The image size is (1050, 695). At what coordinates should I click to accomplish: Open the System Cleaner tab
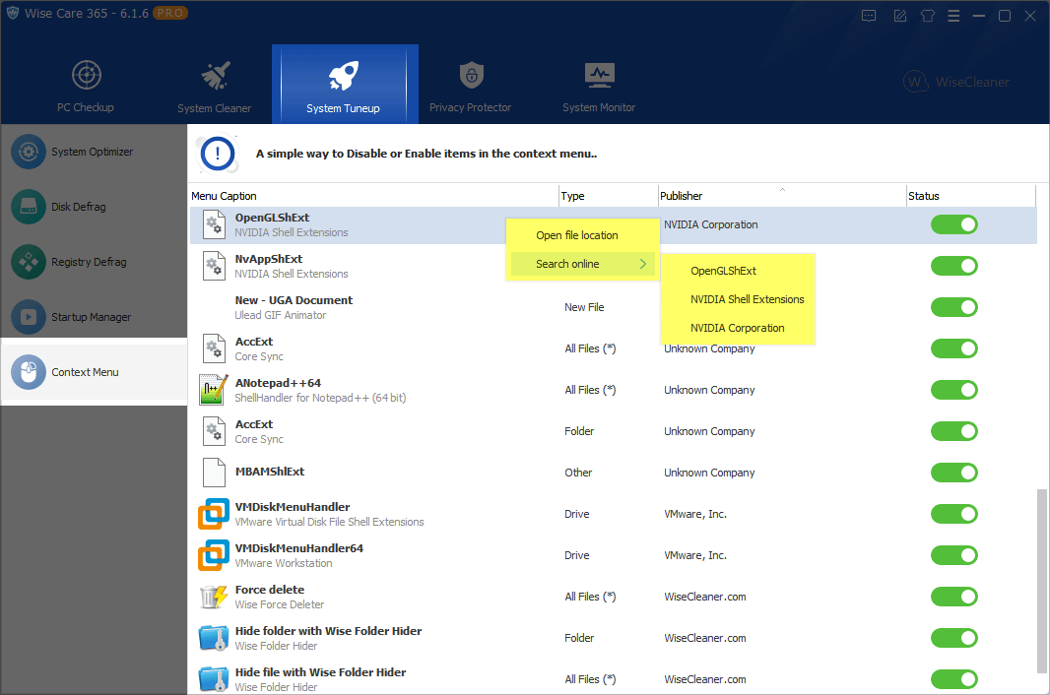point(215,85)
